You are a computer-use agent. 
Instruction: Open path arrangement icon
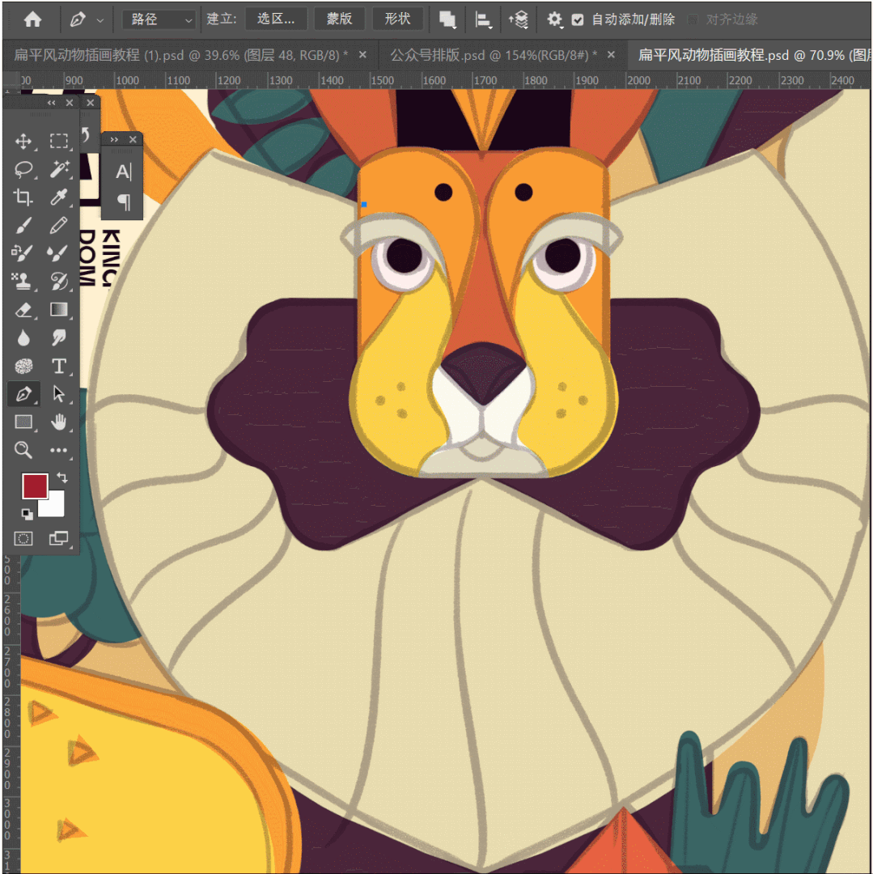[x=518, y=20]
